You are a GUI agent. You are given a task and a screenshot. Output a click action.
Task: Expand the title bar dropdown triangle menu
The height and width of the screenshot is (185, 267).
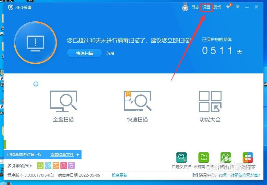coord(237,7)
